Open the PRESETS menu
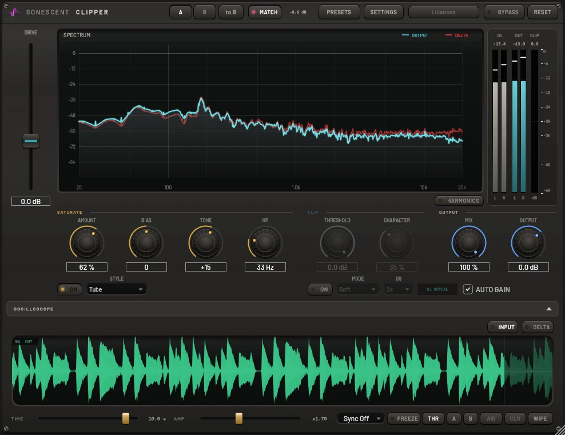The width and height of the screenshot is (565, 435). pos(339,12)
